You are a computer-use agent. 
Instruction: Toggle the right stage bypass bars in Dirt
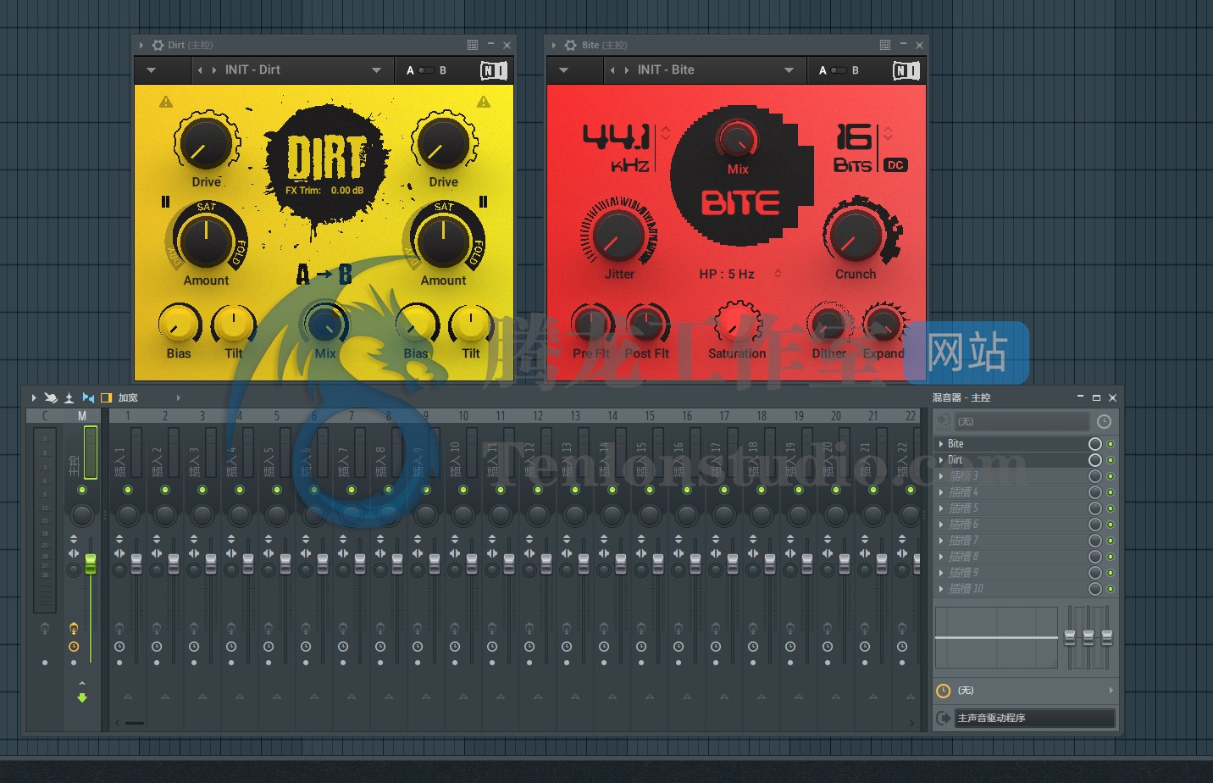(x=483, y=202)
